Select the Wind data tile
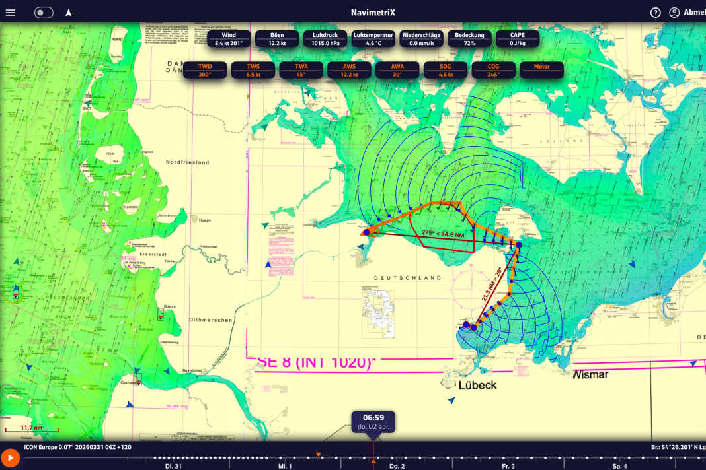 [229, 38]
